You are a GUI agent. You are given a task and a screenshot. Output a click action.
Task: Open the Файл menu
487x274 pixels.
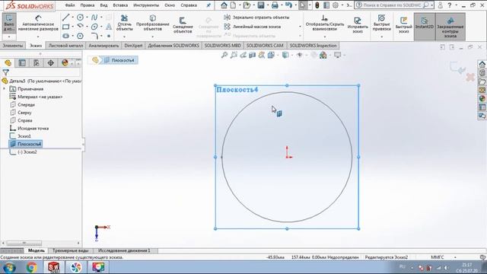70,5
